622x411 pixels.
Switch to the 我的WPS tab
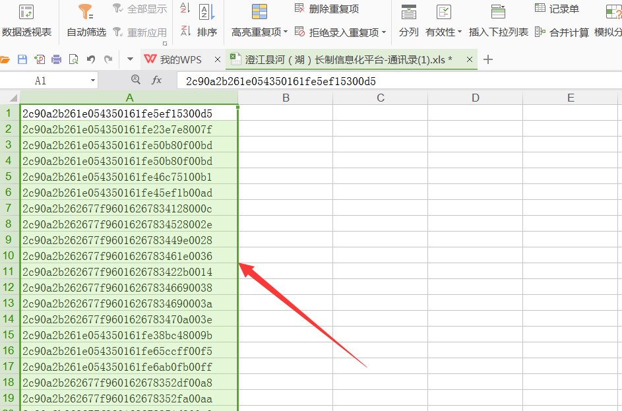176,59
